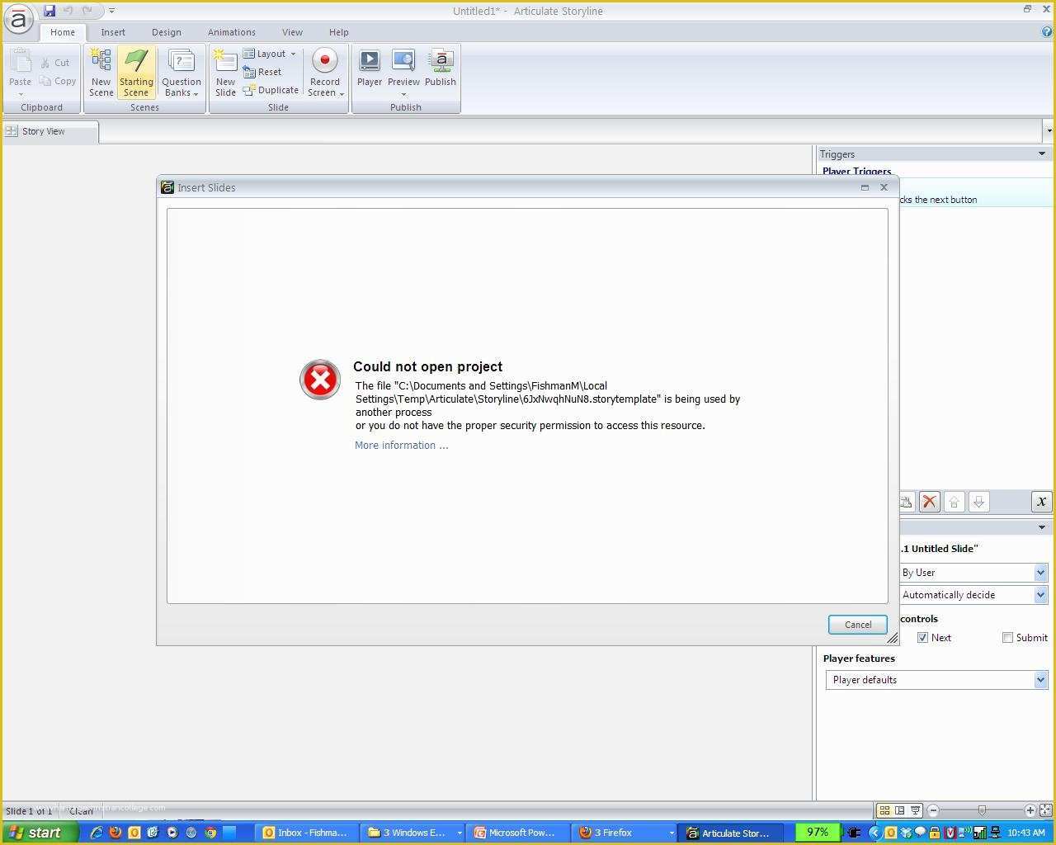
Task: Open the More information link
Action: [x=402, y=445]
